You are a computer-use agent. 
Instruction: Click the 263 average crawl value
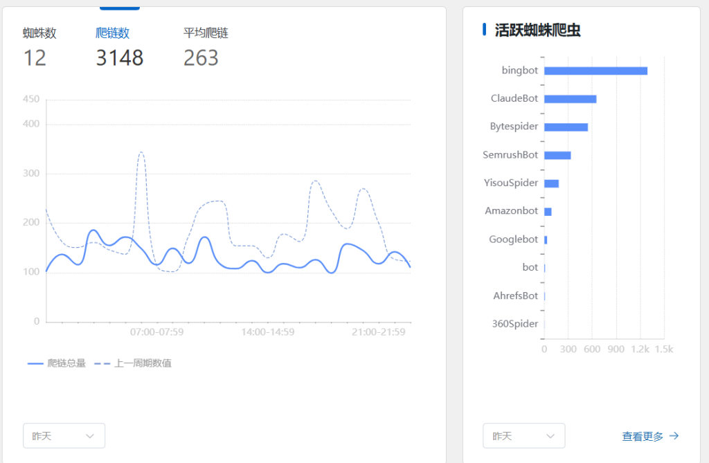(x=201, y=58)
